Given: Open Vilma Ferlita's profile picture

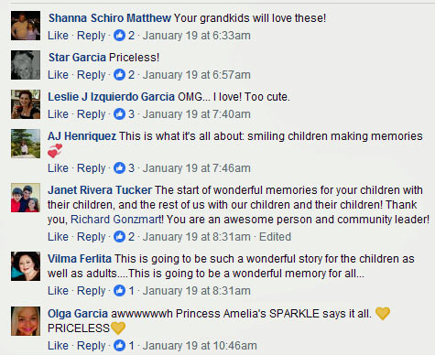Looking at the screenshot, I should click(26, 266).
